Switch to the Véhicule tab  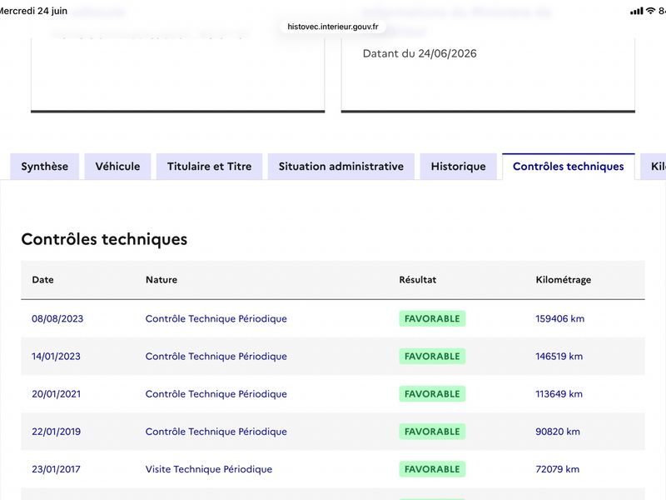click(117, 166)
